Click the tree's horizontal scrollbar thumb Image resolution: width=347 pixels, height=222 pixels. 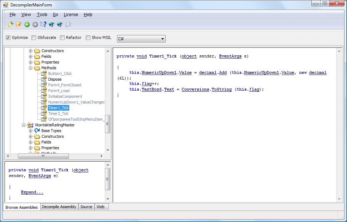click(44, 156)
